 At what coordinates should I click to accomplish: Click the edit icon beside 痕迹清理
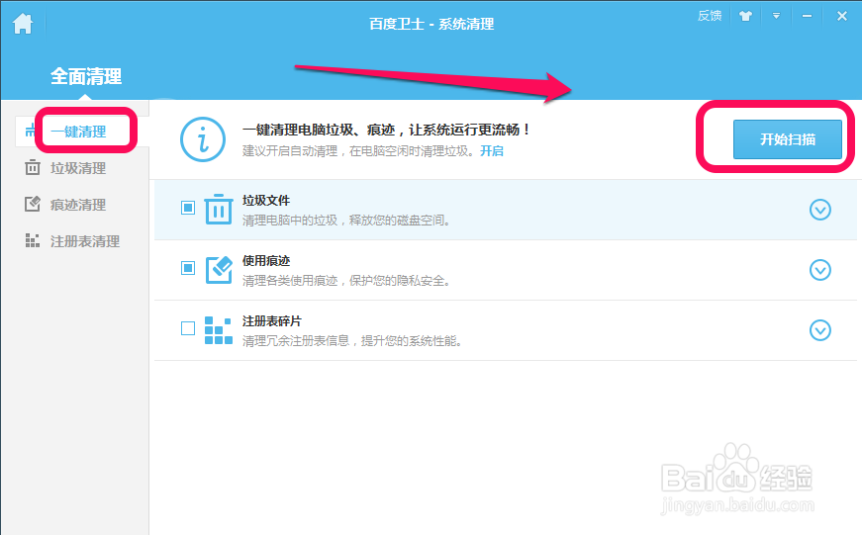(33, 204)
